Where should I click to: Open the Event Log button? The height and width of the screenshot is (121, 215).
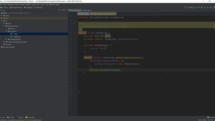[211, 117]
